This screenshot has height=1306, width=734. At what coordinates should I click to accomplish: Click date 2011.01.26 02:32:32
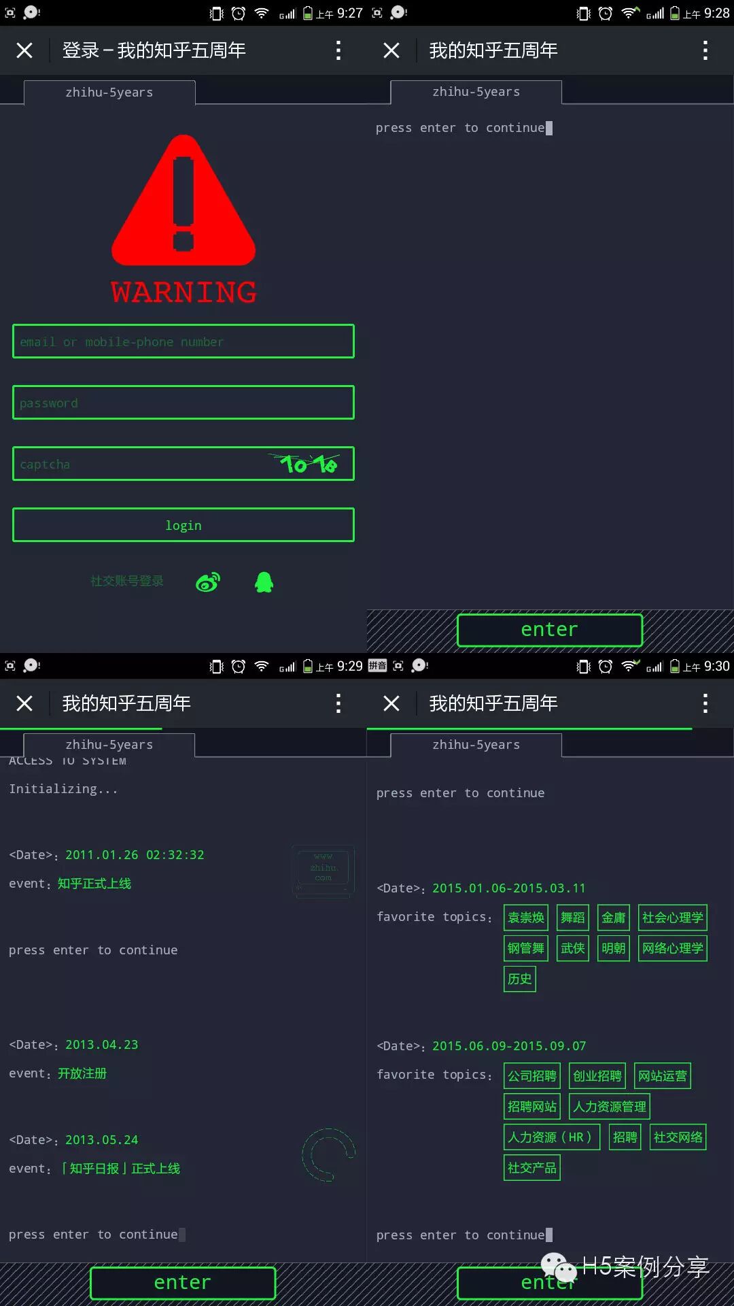click(135, 855)
